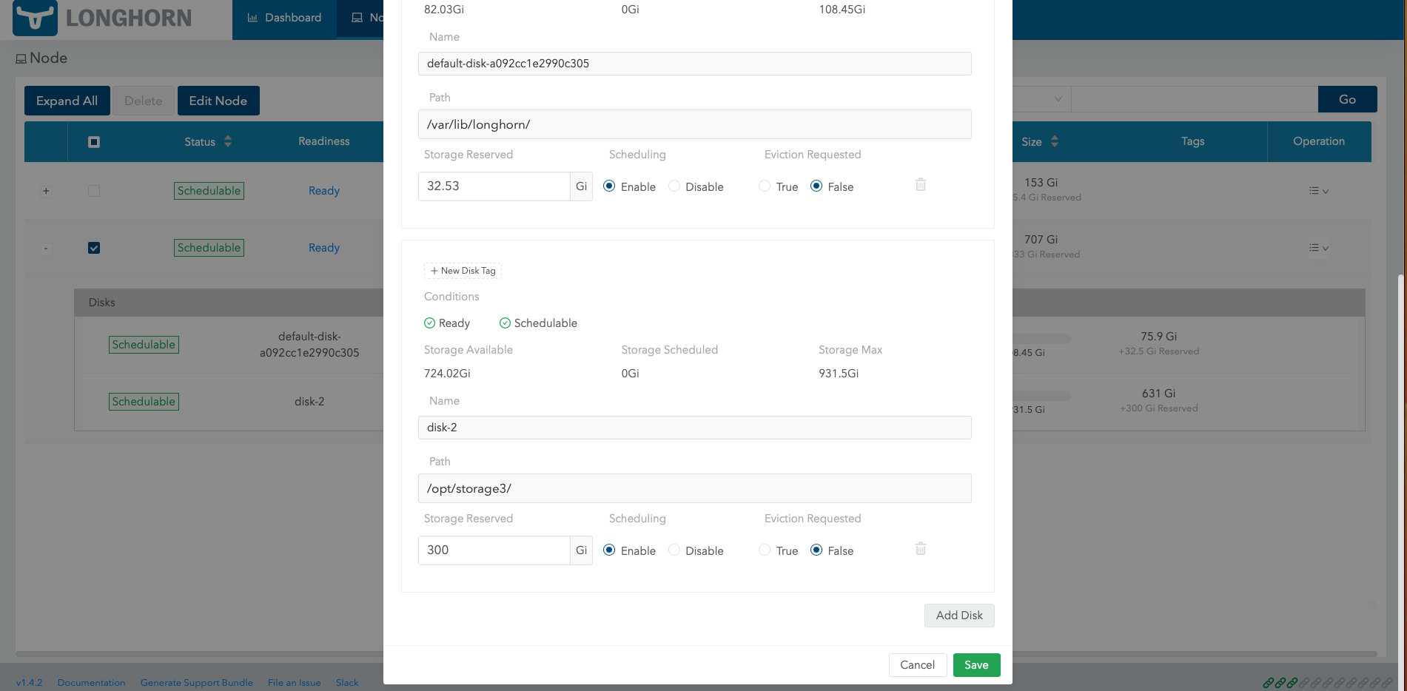Open the Slack link
This screenshot has height=691, width=1407.
point(347,682)
